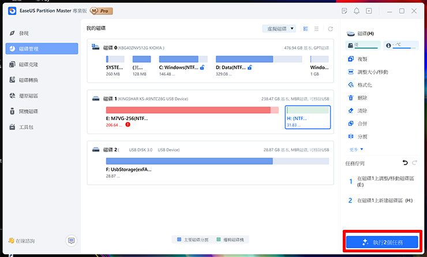This screenshot has height=257, width=427.
Task: Select the Windo... 1 GB partition
Action: click(320, 66)
